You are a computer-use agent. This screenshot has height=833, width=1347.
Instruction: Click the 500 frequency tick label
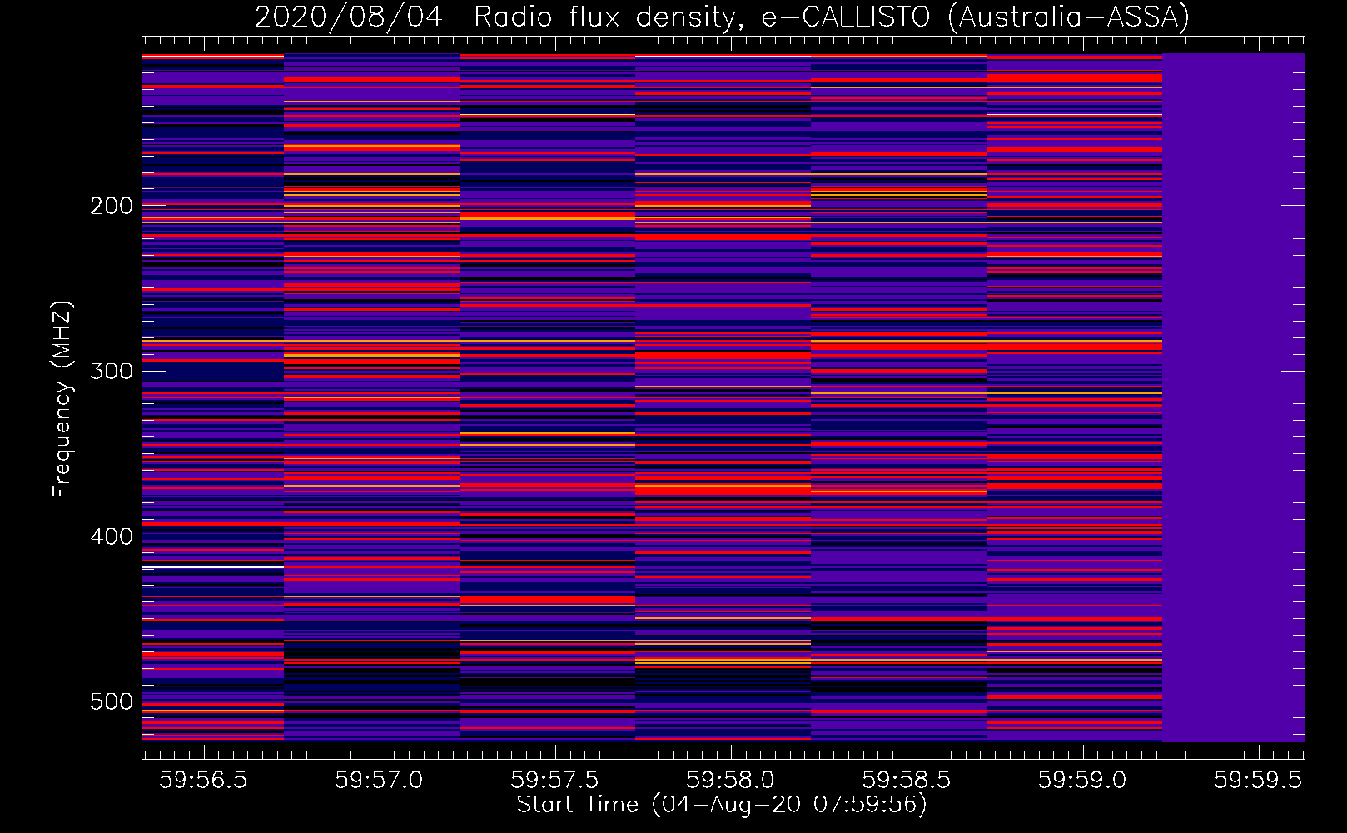[x=112, y=701]
